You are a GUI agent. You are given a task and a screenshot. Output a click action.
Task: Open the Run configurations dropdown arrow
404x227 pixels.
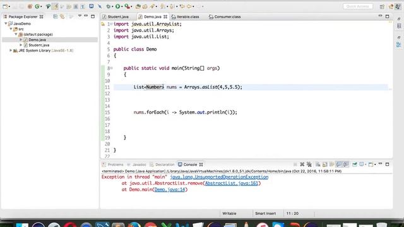pos(122,6)
